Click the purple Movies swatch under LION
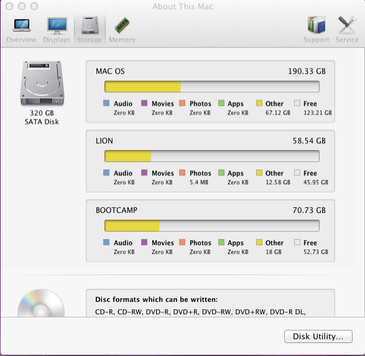 (144, 172)
